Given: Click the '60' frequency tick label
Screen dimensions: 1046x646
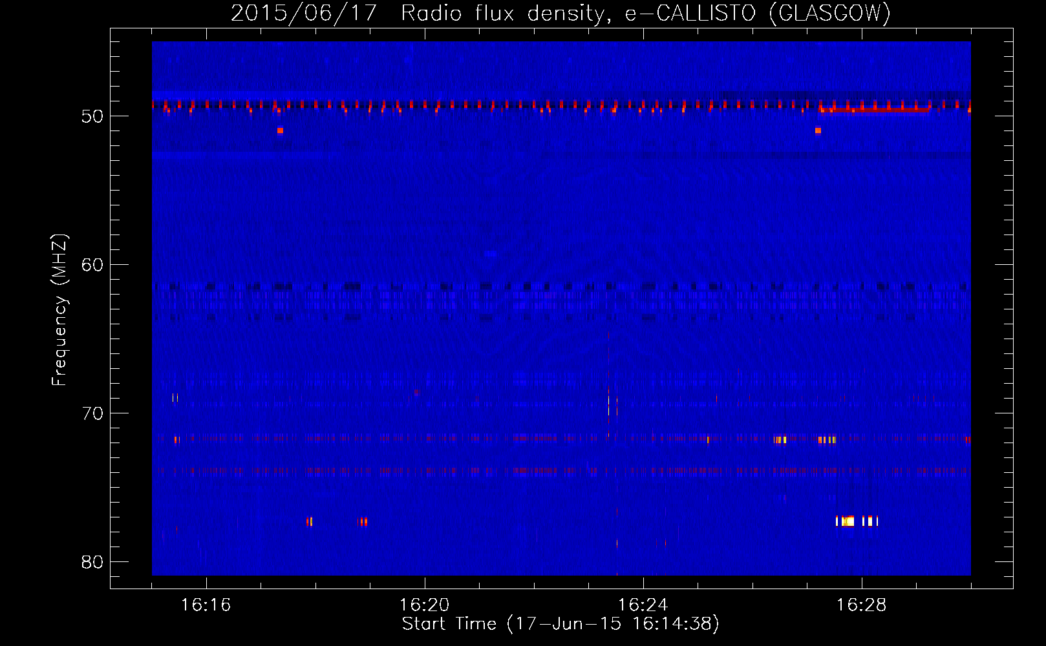Looking at the screenshot, I should coord(92,265).
